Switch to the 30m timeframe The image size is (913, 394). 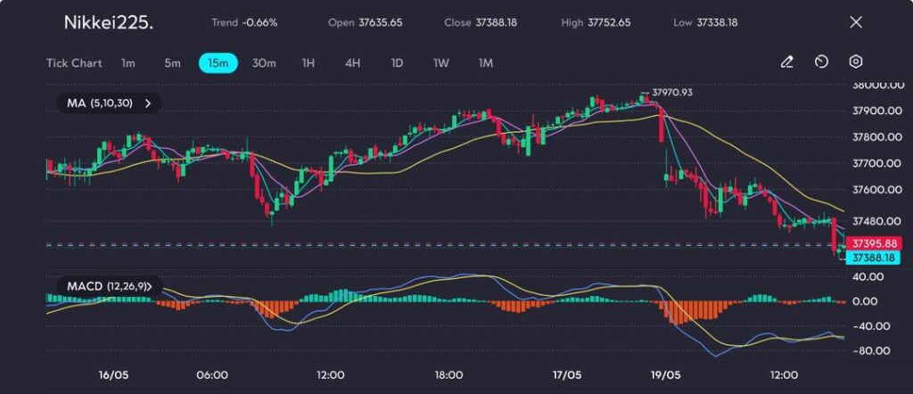click(x=264, y=63)
